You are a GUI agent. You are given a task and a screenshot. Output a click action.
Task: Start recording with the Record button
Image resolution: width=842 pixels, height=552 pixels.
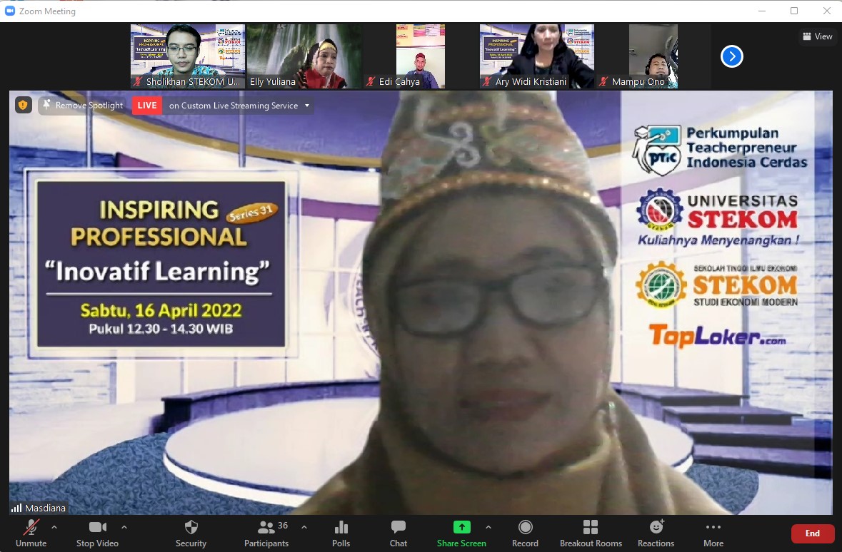pos(525,533)
